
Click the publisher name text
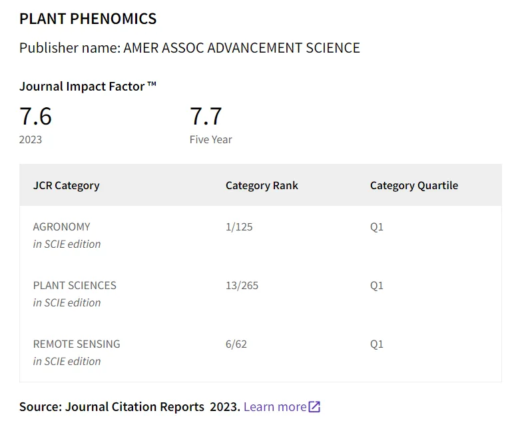click(190, 48)
